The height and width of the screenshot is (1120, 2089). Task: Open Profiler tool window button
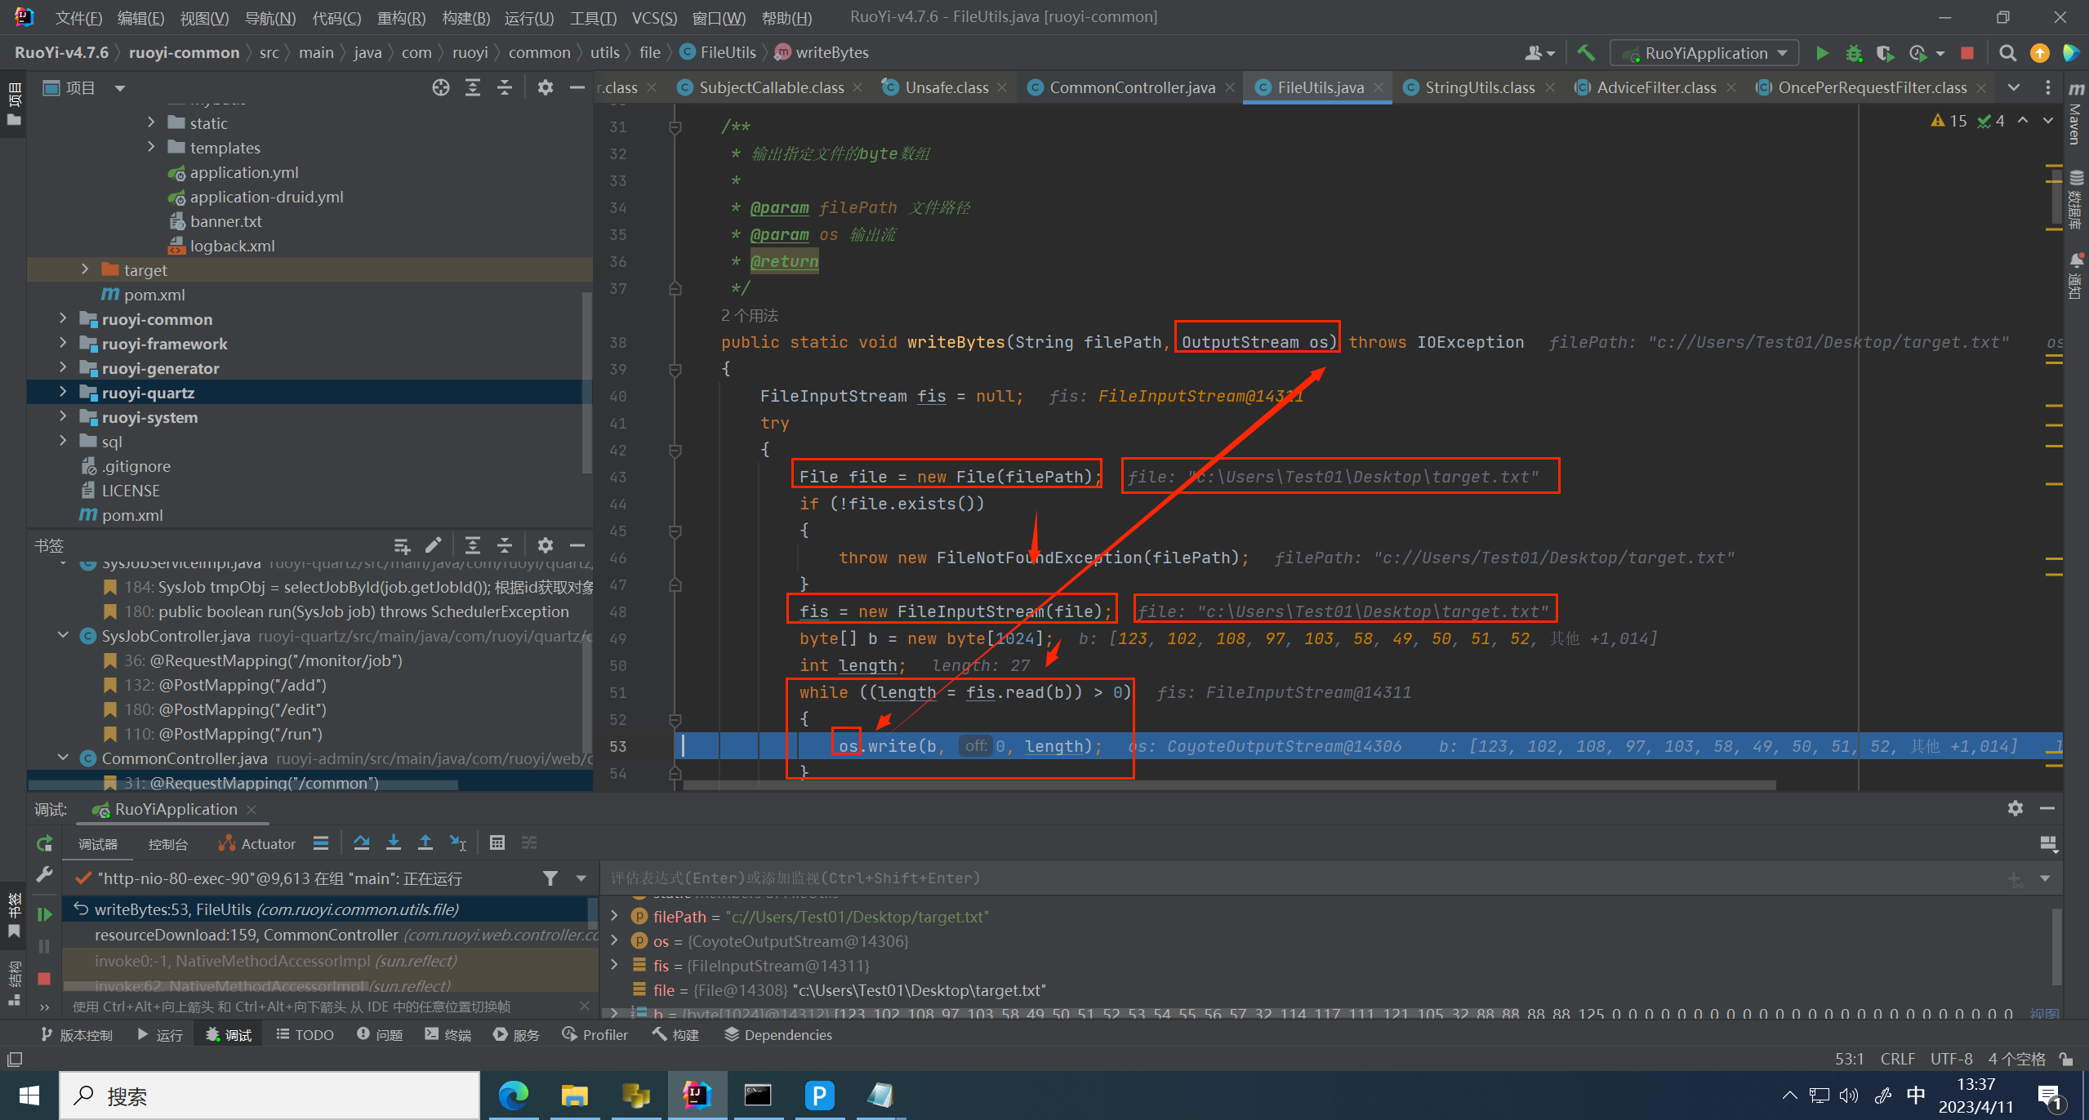595,1035
